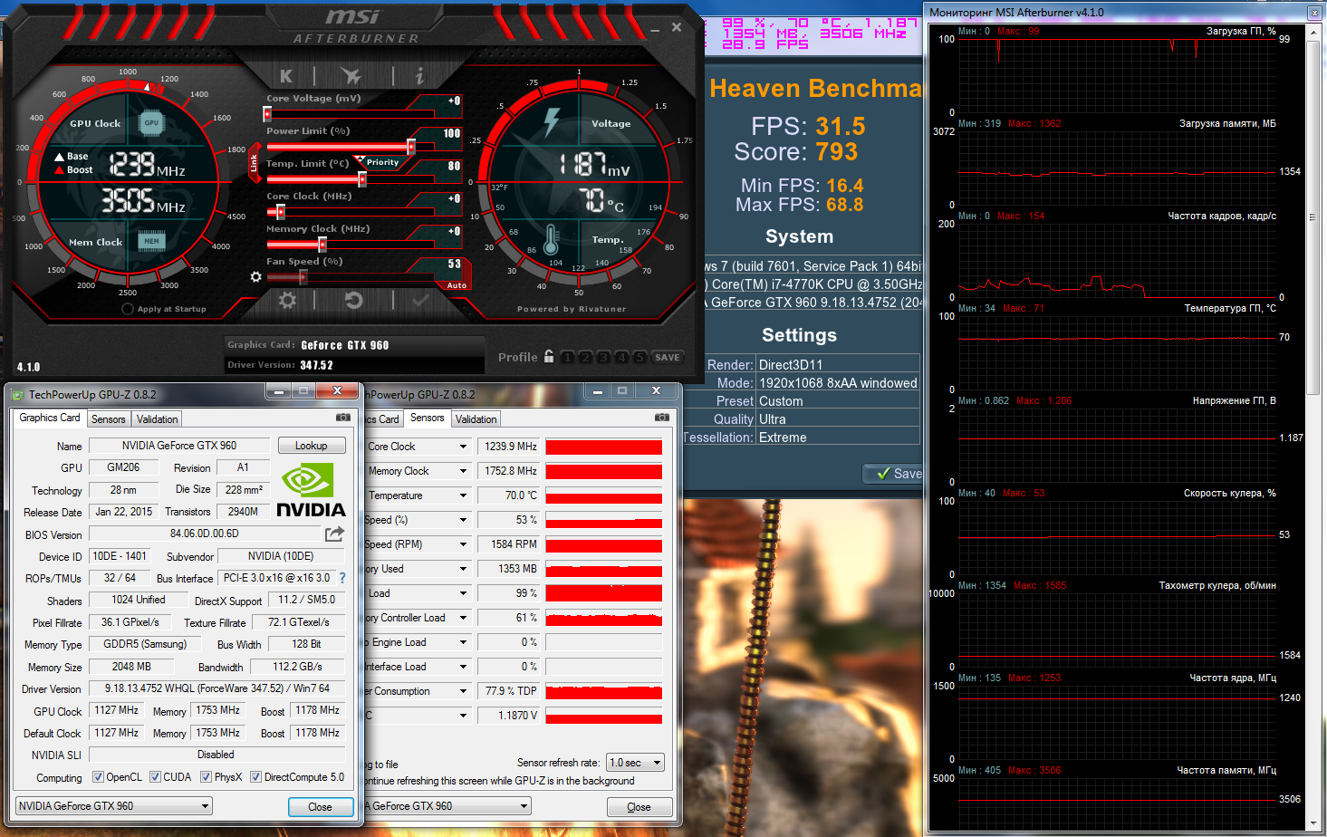Click the Memory Clock slider handle
Screen dimensions: 1327x837
[x=322, y=245]
